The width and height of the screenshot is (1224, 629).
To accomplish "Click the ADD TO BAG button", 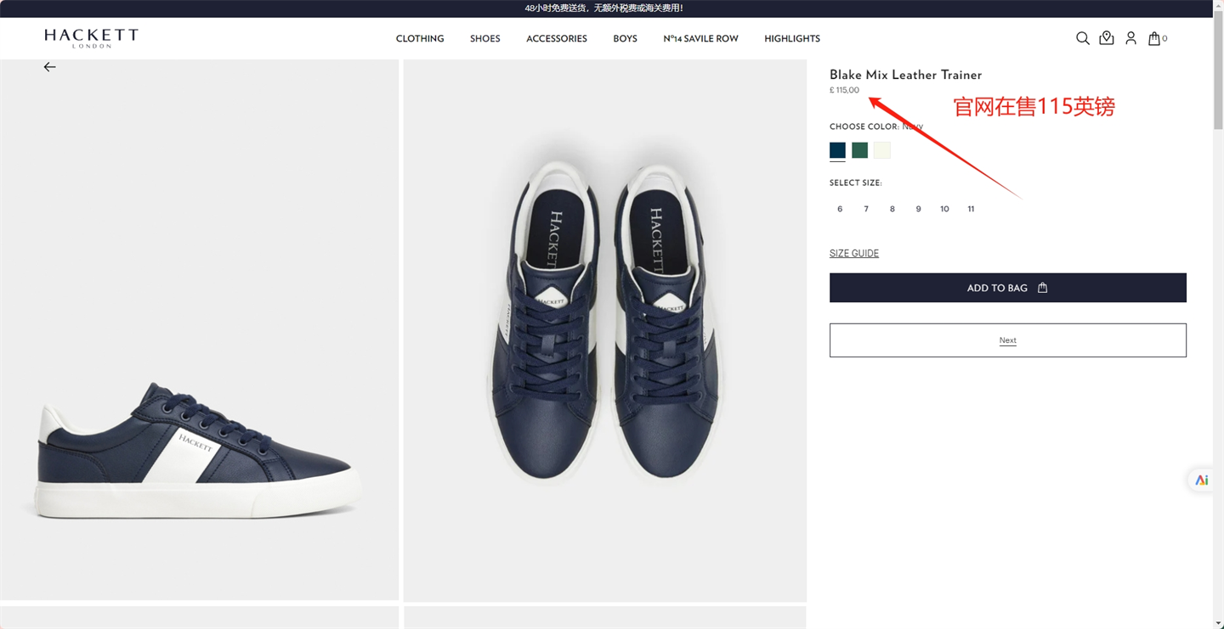I will click(1007, 288).
